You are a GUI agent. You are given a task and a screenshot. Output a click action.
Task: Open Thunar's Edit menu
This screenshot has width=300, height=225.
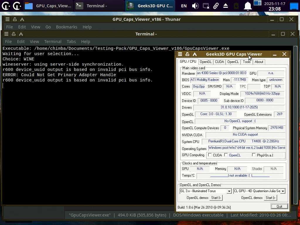click(22, 27)
